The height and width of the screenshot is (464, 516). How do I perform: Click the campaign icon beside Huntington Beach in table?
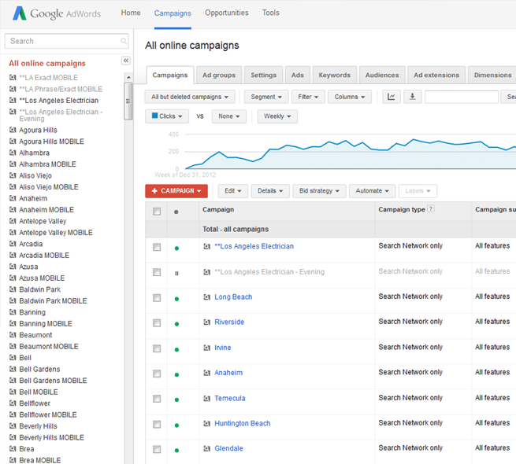pos(206,424)
